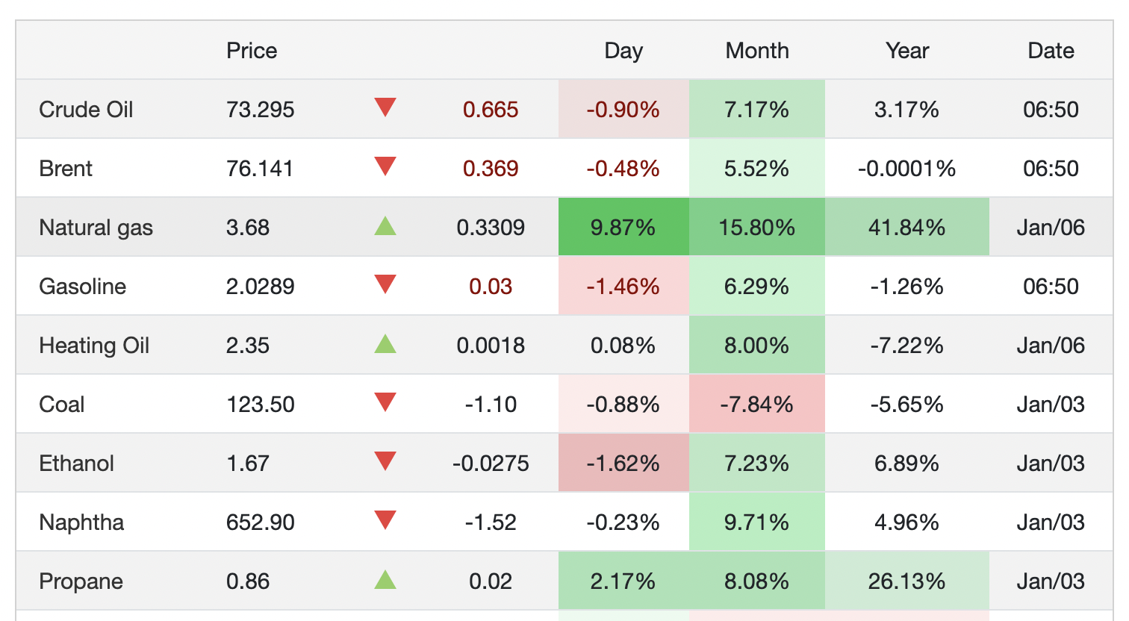Open the Natural gas commodity link
Image resolution: width=1129 pixels, height=621 pixels.
point(96,228)
